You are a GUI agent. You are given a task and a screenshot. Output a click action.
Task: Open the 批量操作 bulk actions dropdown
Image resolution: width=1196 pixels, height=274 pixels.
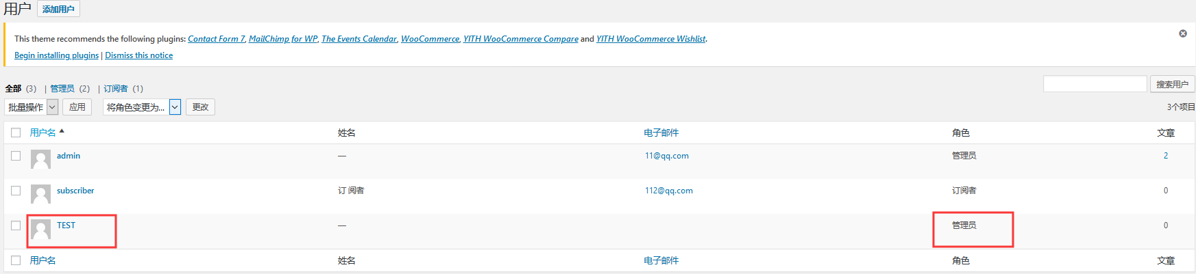tap(32, 107)
